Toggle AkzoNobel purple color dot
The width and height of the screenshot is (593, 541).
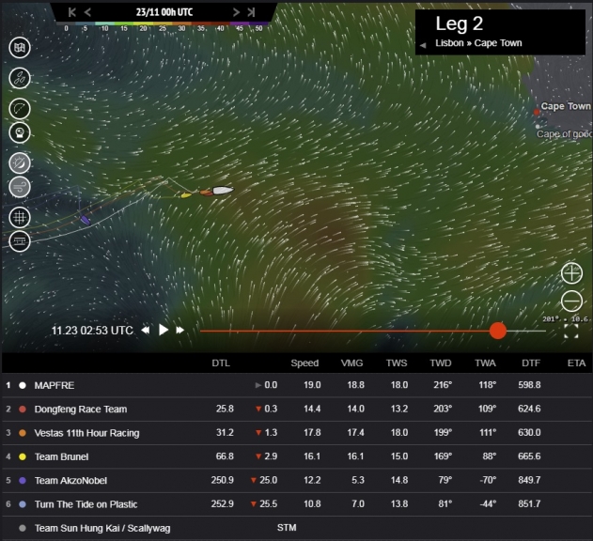23,481
